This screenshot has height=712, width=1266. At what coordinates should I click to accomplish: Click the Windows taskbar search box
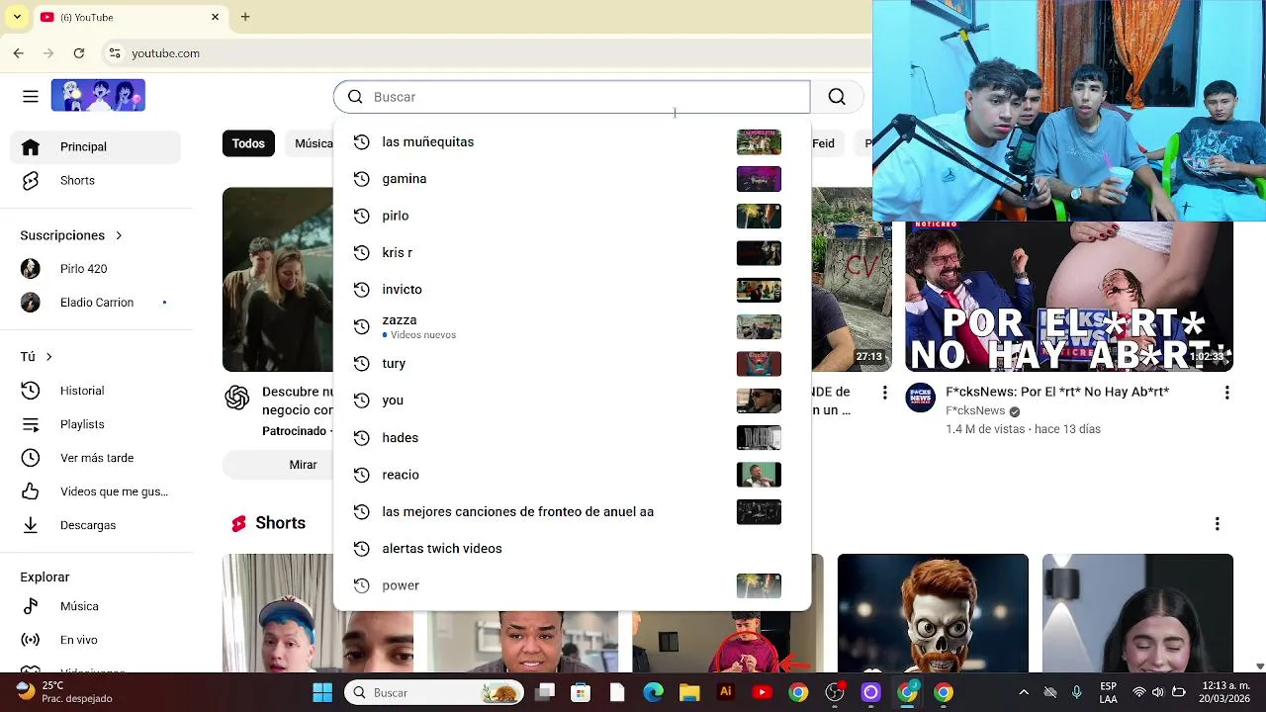point(432,692)
